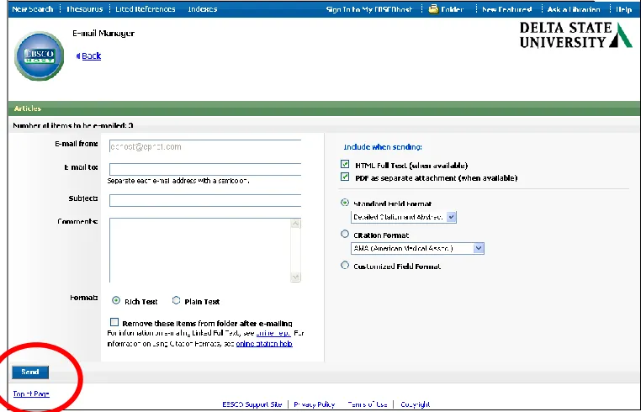This screenshot has width=641, height=412.
Task: Click the Include when sending heading
Action: (x=383, y=147)
